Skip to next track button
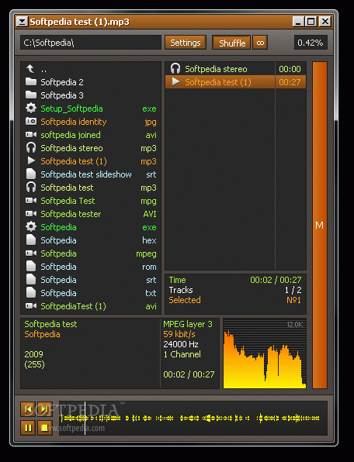The width and height of the screenshot is (354, 462). [x=44, y=409]
